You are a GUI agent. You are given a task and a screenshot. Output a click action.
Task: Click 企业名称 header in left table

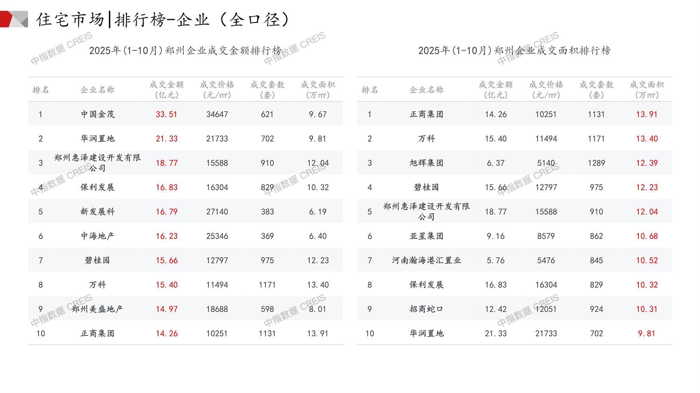[97, 90]
